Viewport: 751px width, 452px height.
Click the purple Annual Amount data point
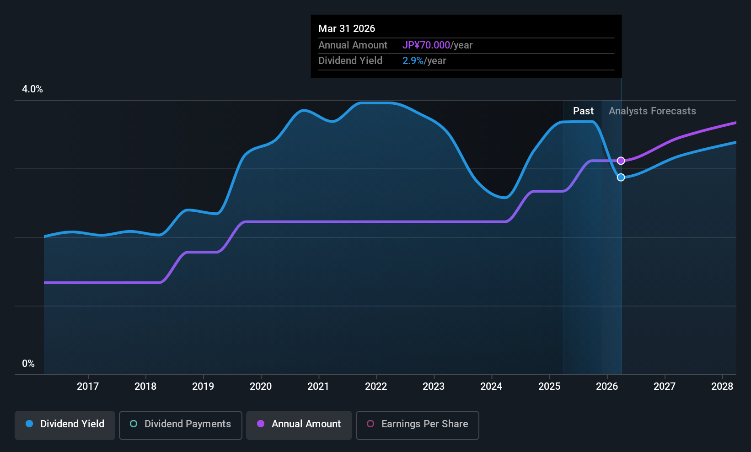pos(621,161)
